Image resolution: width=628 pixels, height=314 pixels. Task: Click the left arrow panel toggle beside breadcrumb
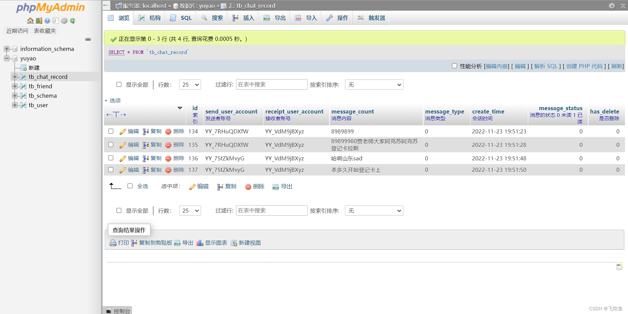106,5
